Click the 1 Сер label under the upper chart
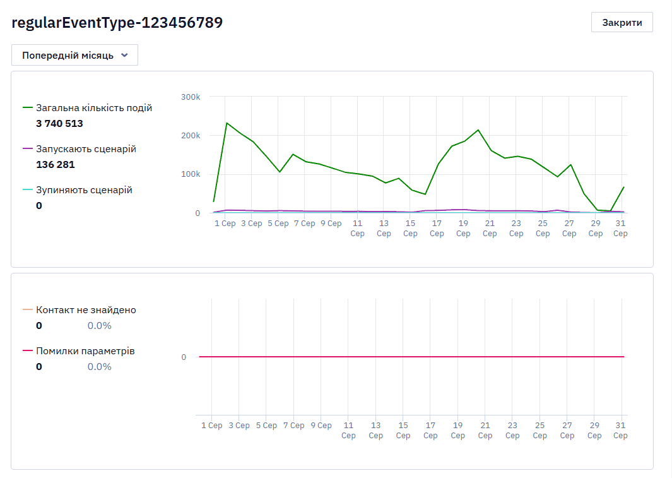The height and width of the screenshot is (478, 672). point(225,224)
